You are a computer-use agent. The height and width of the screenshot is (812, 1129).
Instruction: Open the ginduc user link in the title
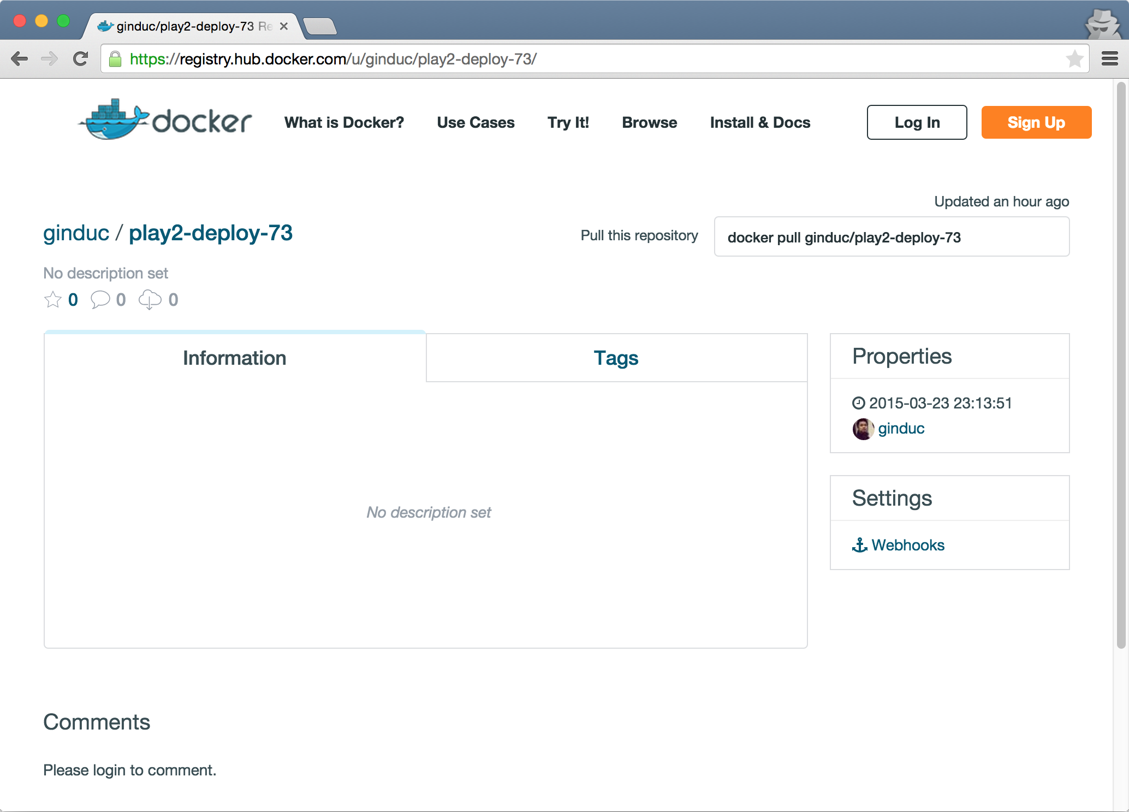click(76, 233)
